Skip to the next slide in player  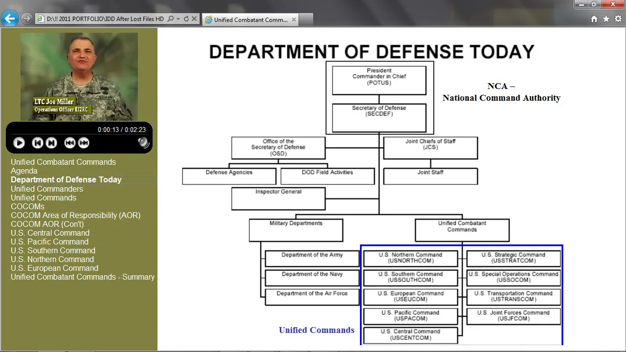pos(51,143)
